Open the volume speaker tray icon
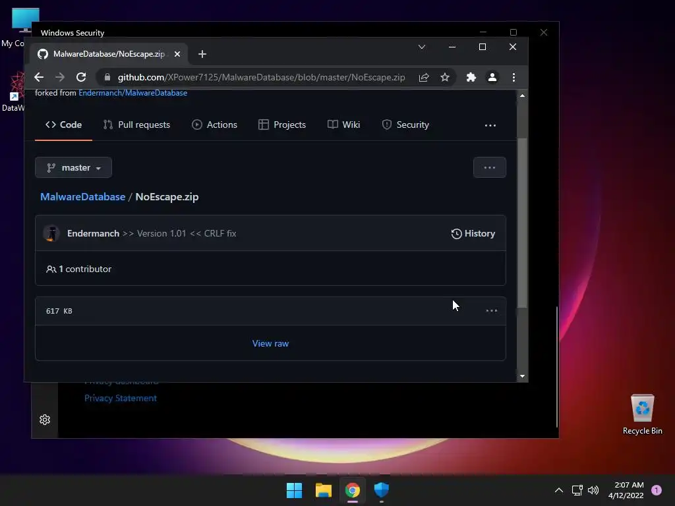Viewport: 675px width, 506px height. point(593,490)
